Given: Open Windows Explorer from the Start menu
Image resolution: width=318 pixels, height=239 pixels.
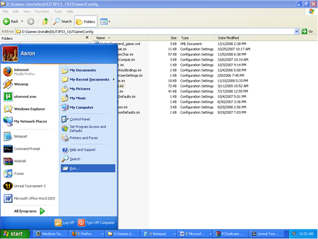Looking at the screenshot, I should 24,109.
